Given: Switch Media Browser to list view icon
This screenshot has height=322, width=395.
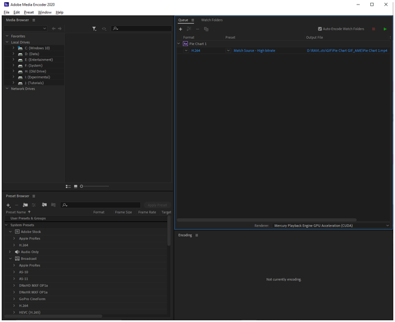Looking at the screenshot, I should tap(68, 186).
